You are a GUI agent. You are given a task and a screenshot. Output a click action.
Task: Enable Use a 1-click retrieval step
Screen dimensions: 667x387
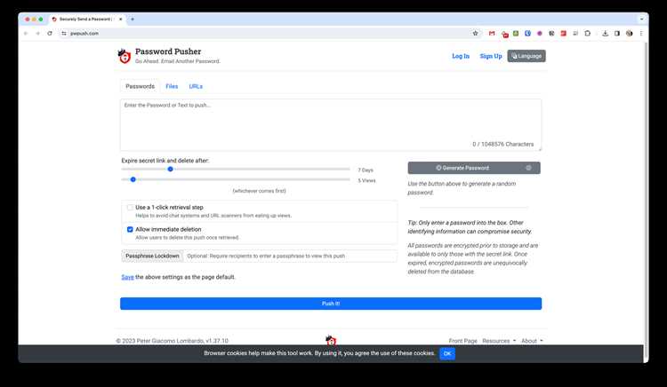(x=130, y=208)
